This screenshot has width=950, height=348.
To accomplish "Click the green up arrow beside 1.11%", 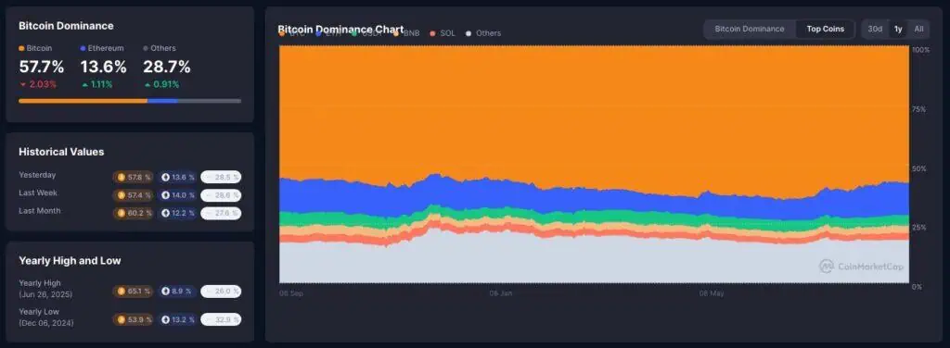I will 84,84.
